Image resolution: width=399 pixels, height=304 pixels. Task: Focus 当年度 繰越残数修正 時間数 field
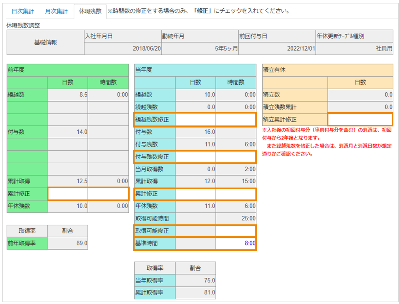point(236,120)
